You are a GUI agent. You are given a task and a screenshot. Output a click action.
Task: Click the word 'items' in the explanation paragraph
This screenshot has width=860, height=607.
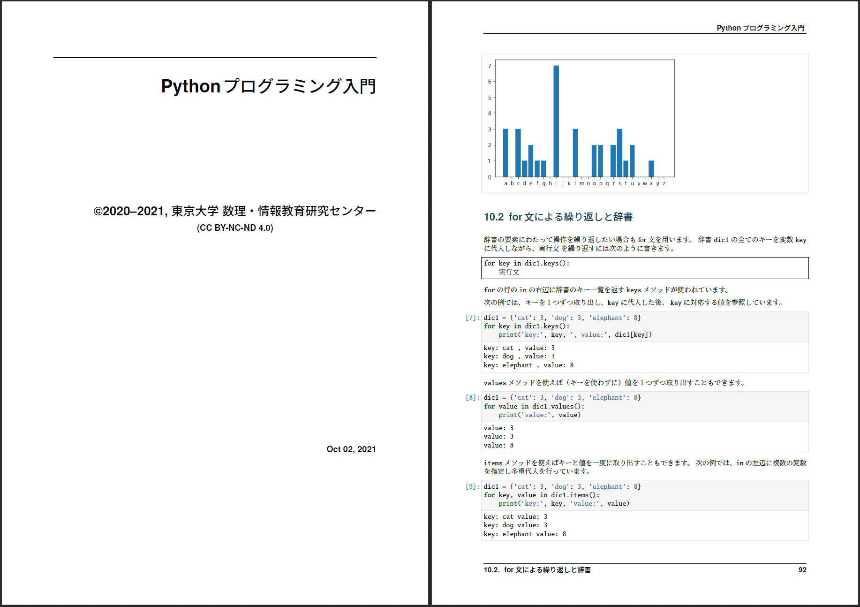click(x=493, y=463)
